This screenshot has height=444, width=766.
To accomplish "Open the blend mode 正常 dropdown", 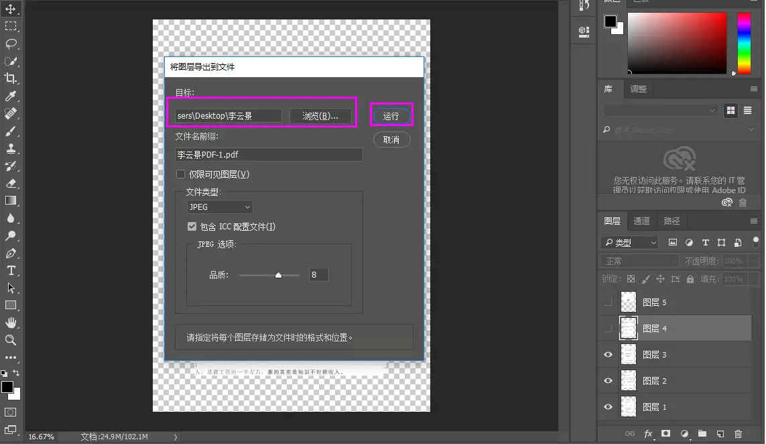I will (640, 261).
